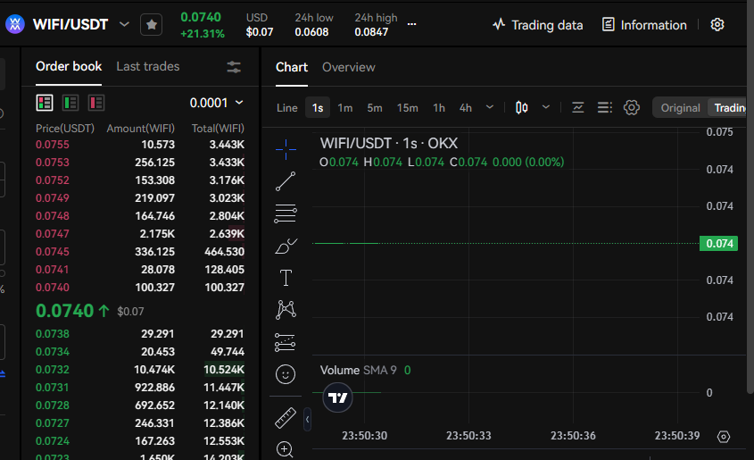Click the WIFI/USDT · 1s · OKX chart title
The height and width of the screenshot is (460, 754).
pyautogui.click(x=388, y=144)
